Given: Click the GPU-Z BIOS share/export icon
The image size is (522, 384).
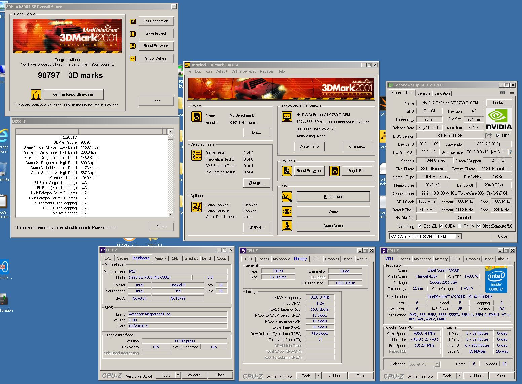Looking at the screenshot, I should (488, 136).
